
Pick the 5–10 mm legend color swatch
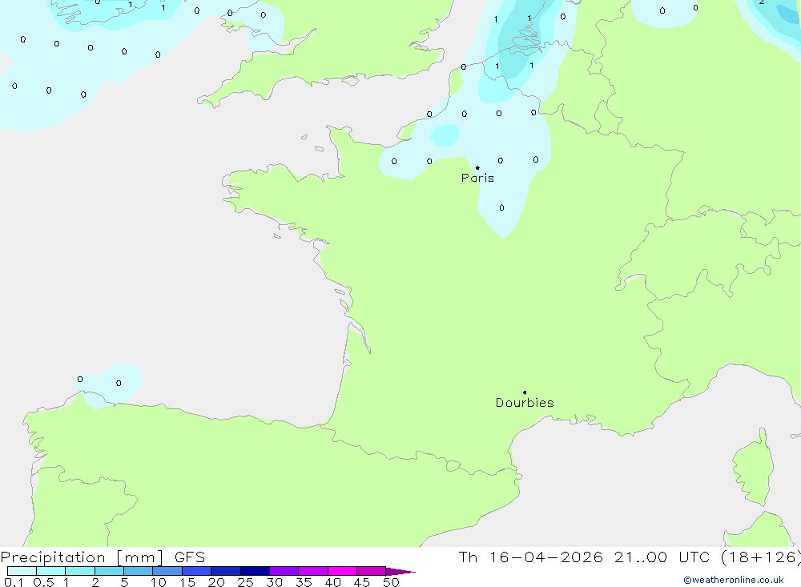click(139, 571)
